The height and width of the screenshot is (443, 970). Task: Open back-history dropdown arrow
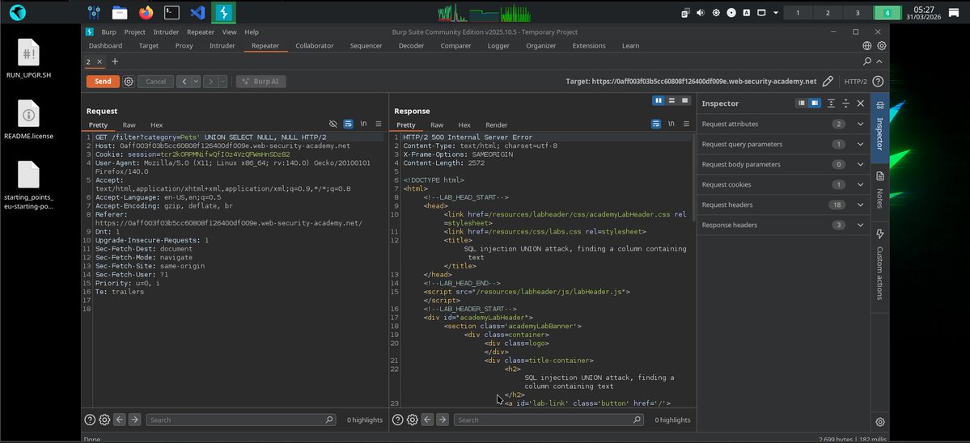(196, 82)
